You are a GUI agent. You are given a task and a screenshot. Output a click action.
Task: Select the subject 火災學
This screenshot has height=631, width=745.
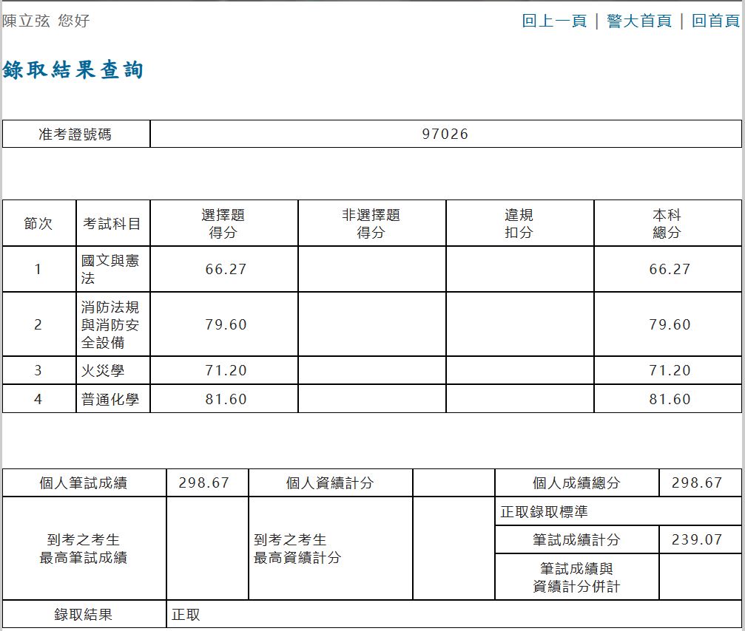[103, 370]
